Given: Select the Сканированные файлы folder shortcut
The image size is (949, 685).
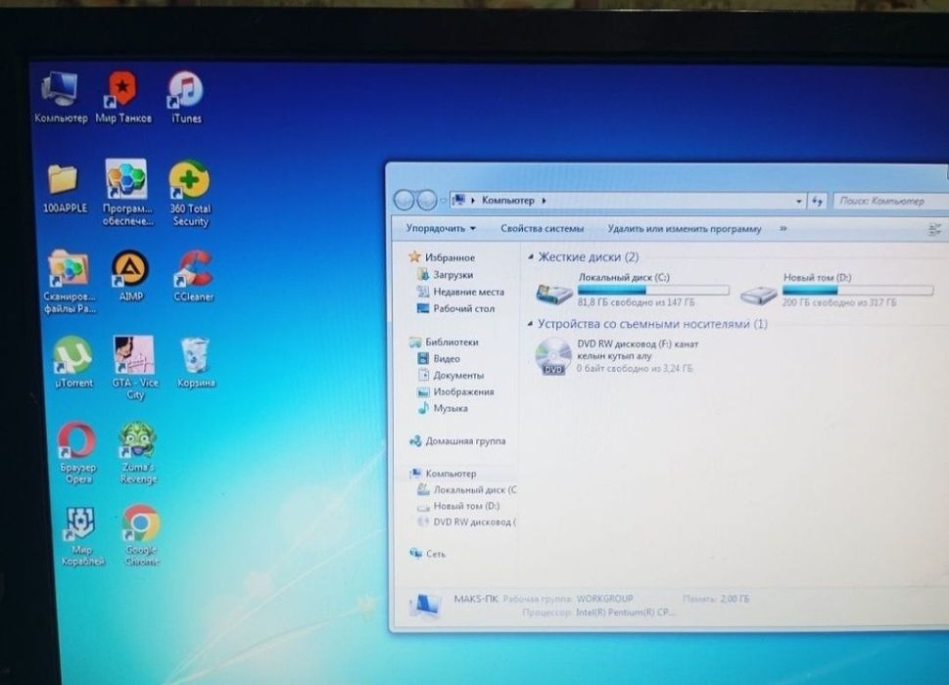Looking at the screenshot, I should click(69, 282).
